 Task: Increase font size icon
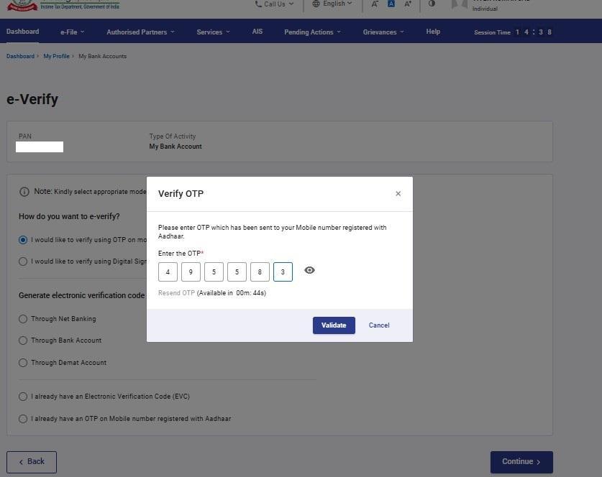[x=409, y=4]
